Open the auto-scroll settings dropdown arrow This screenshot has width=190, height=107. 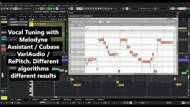[74, 9]
